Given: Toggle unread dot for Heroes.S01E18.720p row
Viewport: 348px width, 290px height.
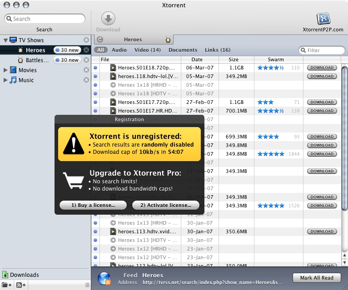Looking at the screenshot, I should click(95, 68).
